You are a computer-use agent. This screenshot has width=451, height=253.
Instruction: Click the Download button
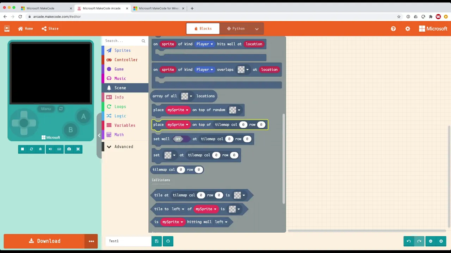point(44,241)
